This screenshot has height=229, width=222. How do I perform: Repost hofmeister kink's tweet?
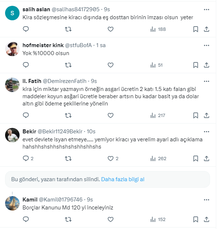(68, 65)
